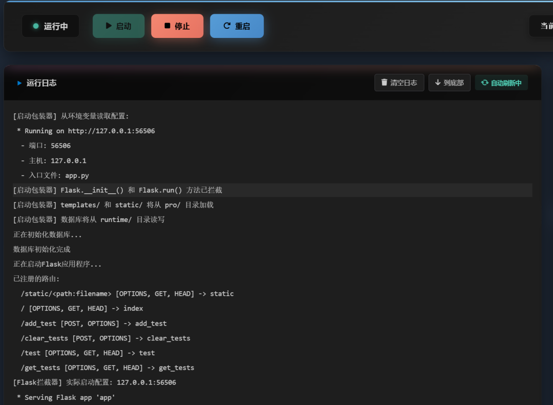Click route line '/test [OPTIONS, GET, HEAD] -> test'
Screen dimensions: 553x405
(88, 353)
